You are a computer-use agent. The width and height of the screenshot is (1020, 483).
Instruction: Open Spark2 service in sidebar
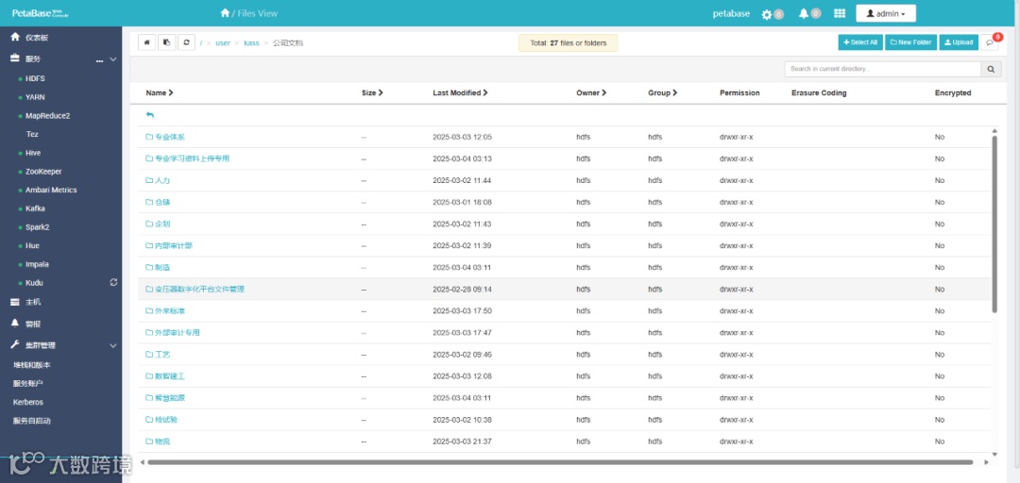click(x=37, y=227)
